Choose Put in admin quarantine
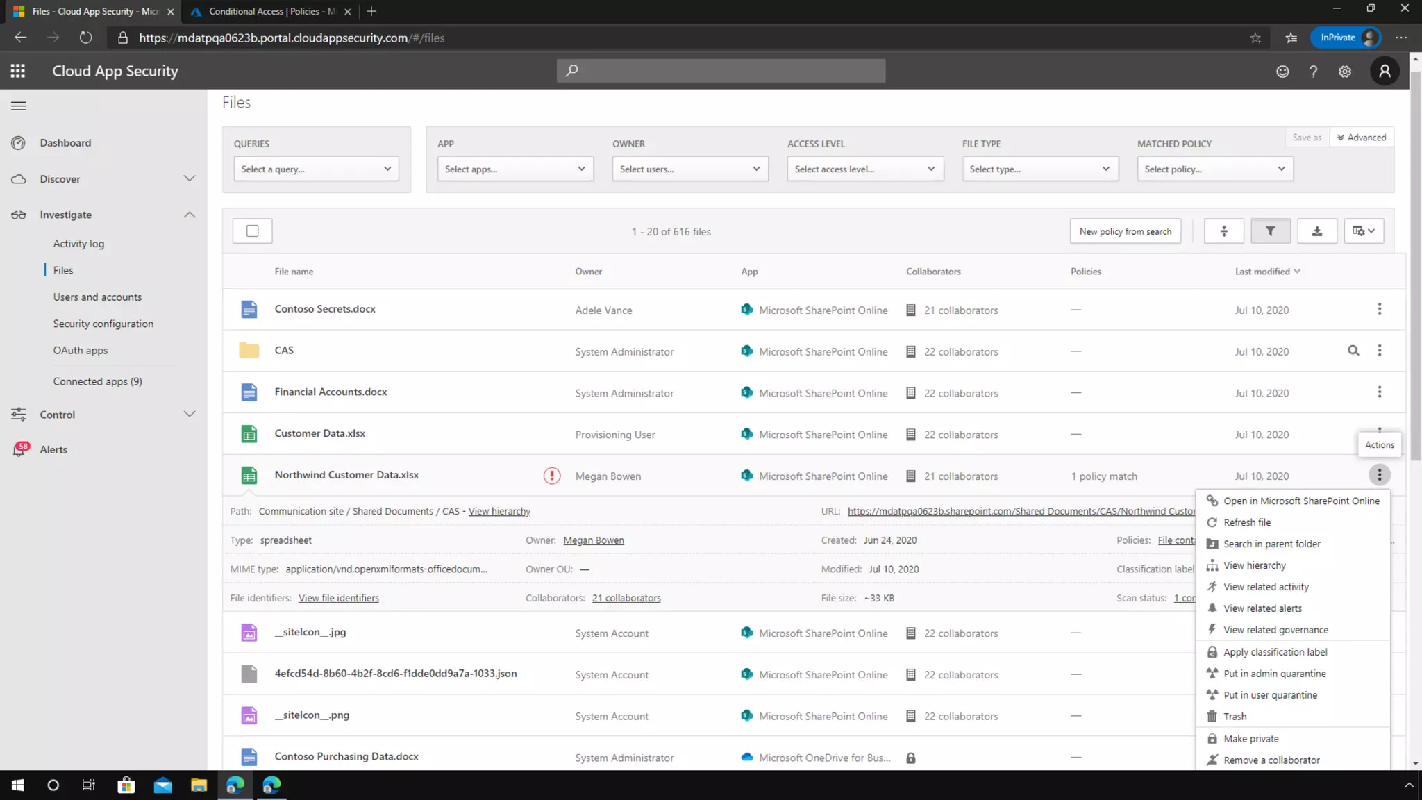 1274,674
